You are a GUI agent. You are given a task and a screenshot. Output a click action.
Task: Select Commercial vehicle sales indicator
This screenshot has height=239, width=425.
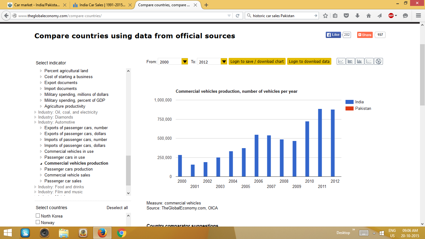(67, 175)
